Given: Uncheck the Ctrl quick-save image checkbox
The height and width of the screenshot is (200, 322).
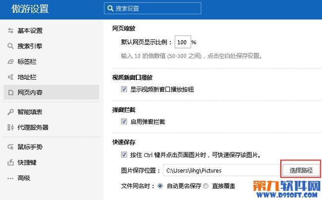Looking at the screenshot, I should click(124, 154).
